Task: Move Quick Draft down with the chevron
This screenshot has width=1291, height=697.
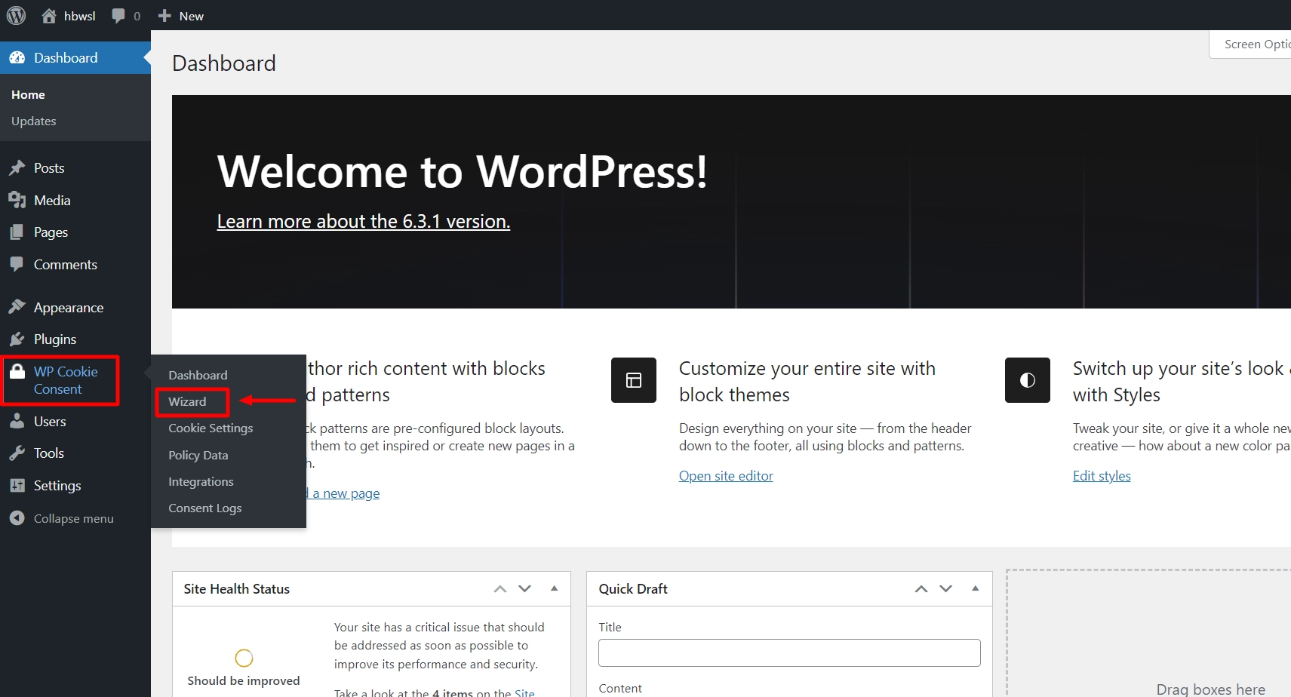Action: click(x=945, y=588)
